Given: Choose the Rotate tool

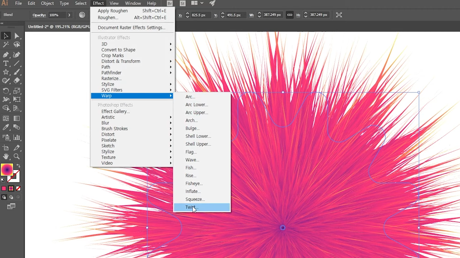Looking at the screenshot, I should click(6, 91).
